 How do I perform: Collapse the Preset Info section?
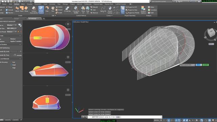(x=20, y=36)
